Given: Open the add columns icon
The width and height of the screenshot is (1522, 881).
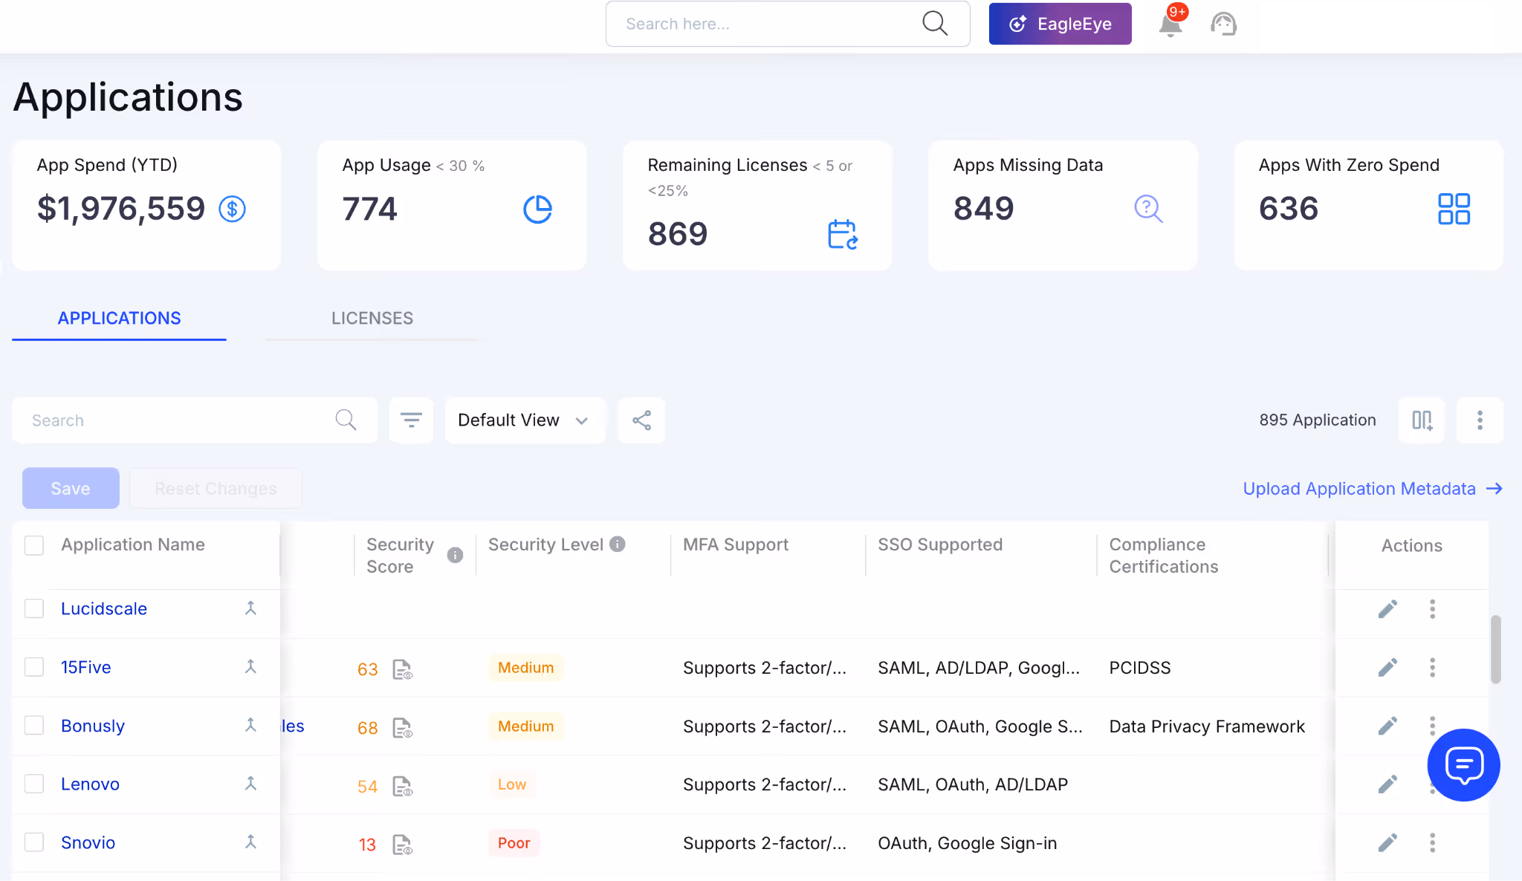Looking at the screenshot, I should pyautogui.click(x=1422, y=420).
